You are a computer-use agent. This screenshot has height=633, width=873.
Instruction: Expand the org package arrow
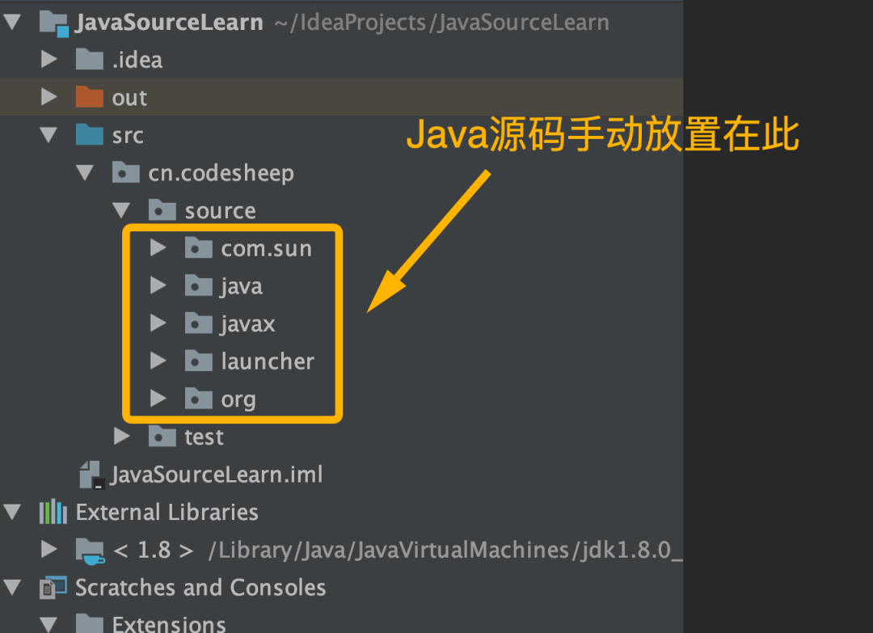pyautogui.click(x=158, y=399)
